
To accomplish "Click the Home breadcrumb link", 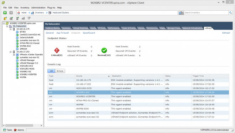I will pyautogui.click(x=24, y=13).
